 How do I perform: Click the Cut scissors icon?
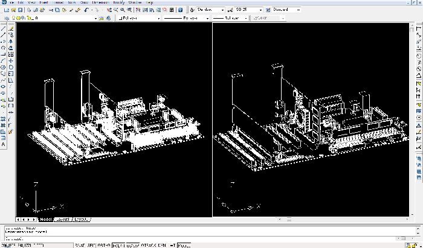click(51, 10)
